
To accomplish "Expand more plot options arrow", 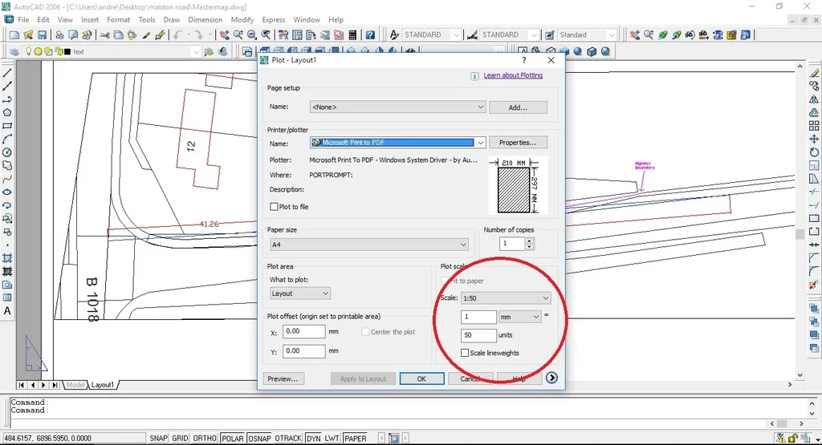I will click(551, 378).
